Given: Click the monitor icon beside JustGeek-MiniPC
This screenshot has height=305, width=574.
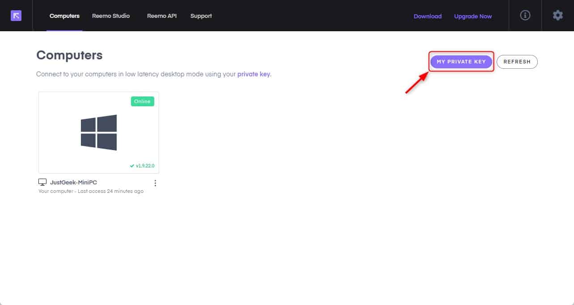Looking at the screenshot, I should [42, 182].
